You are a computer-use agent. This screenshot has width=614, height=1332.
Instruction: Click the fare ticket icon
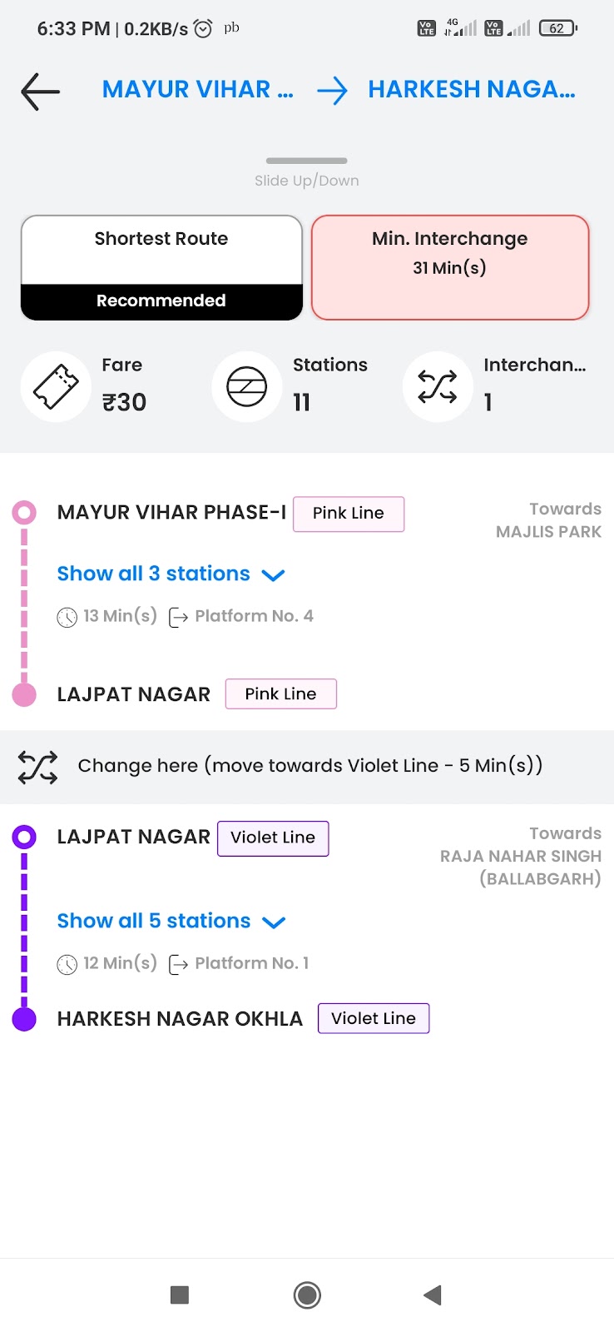pos(56,387)
